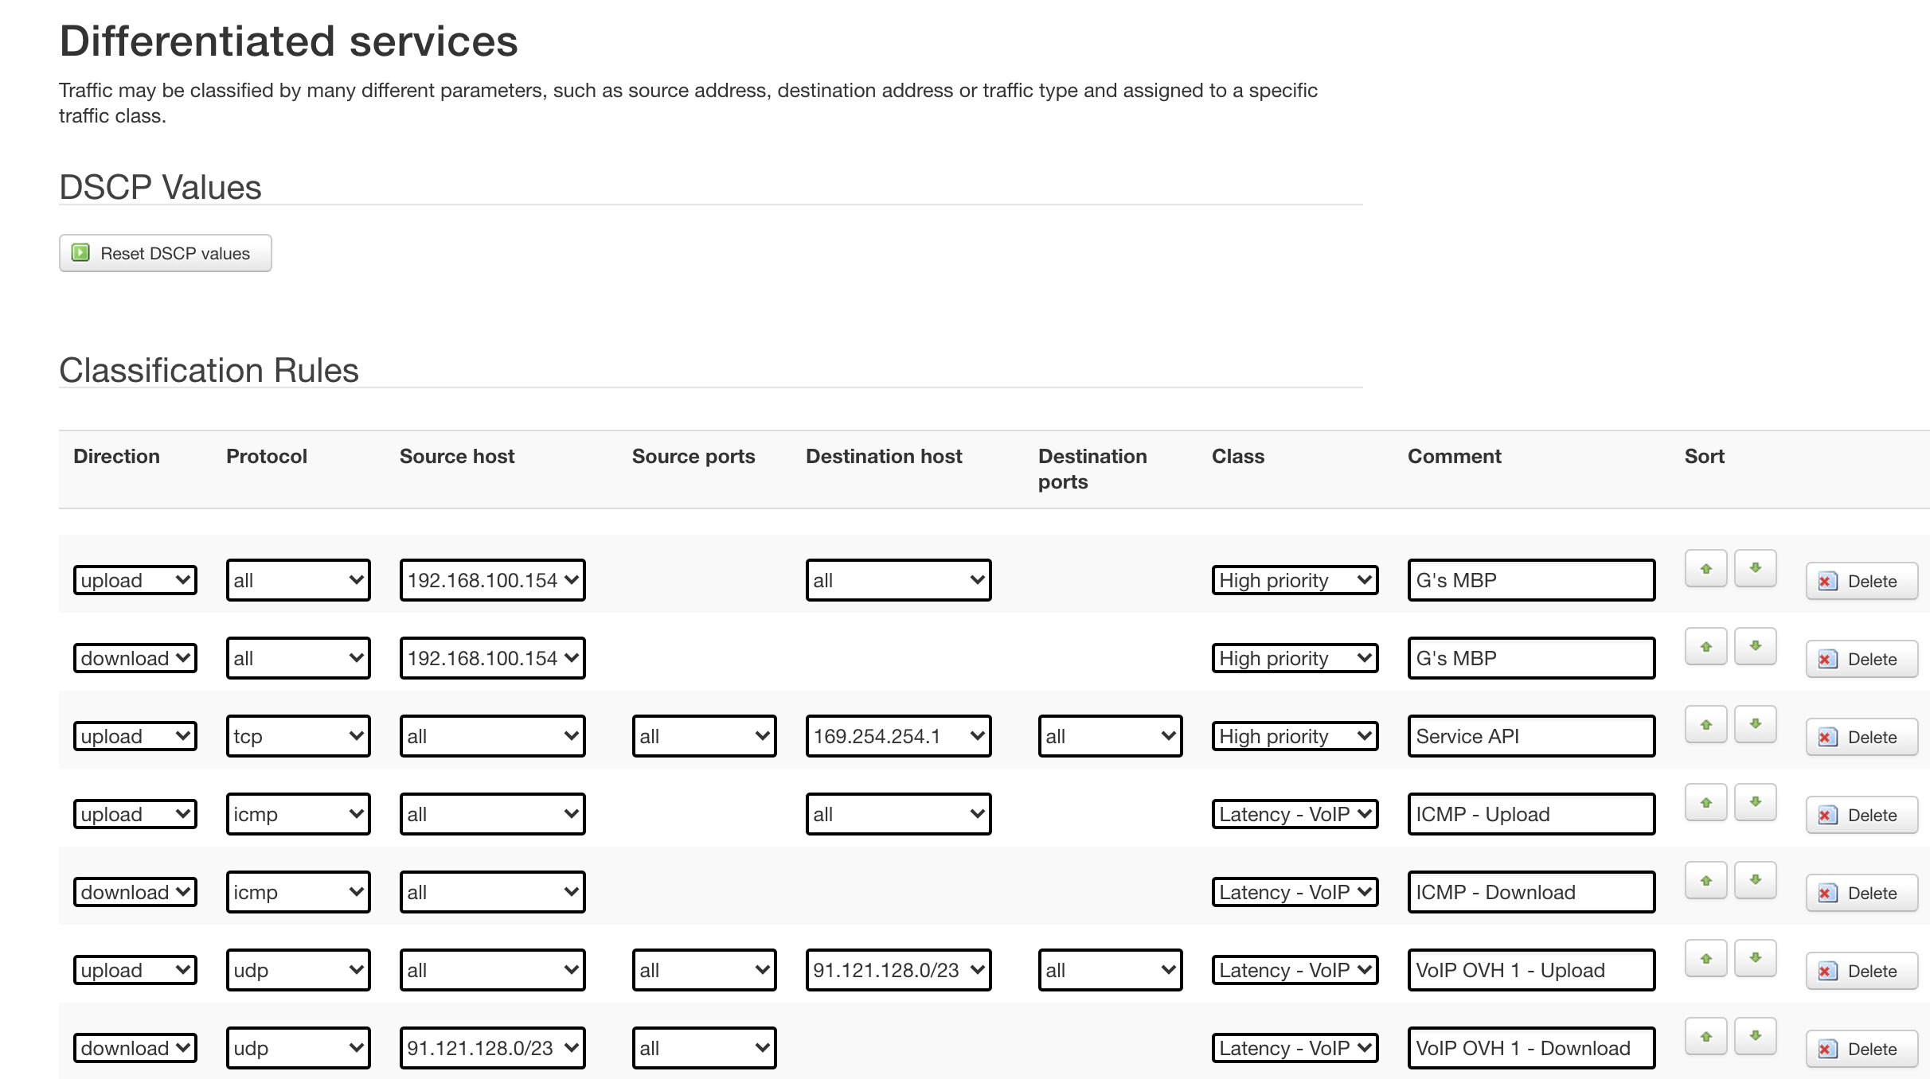Move ICMP - Upload rule up
This screenshot has height=1079, width=1930.
(x=1705, y=802)
